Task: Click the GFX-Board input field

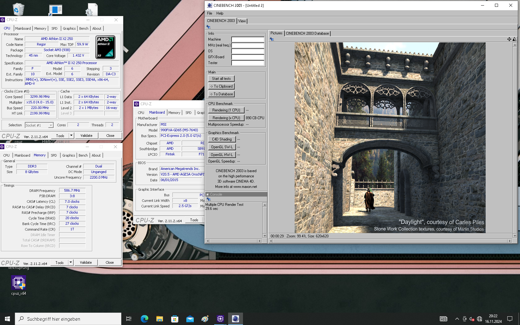Action: [x=248, y=57]
